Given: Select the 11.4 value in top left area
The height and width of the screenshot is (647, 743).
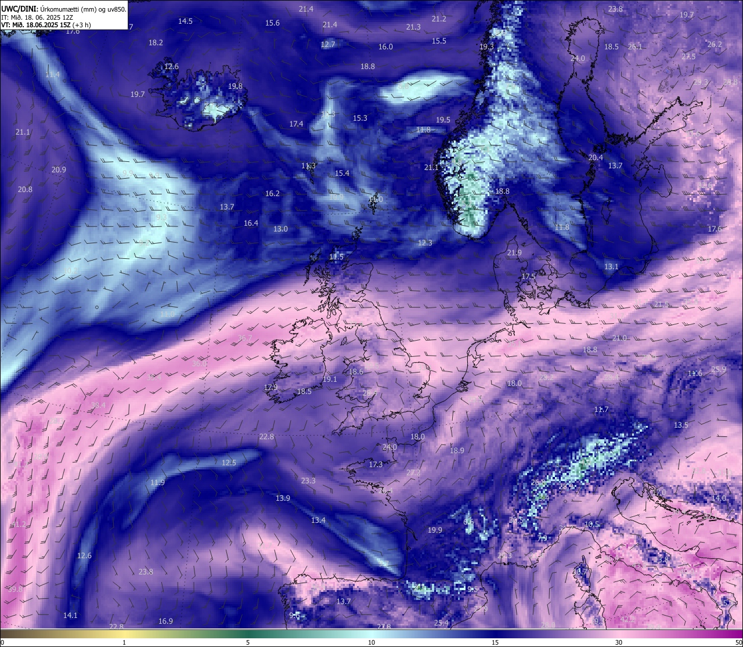Looking at the screenshot, I should click(52, 75).
